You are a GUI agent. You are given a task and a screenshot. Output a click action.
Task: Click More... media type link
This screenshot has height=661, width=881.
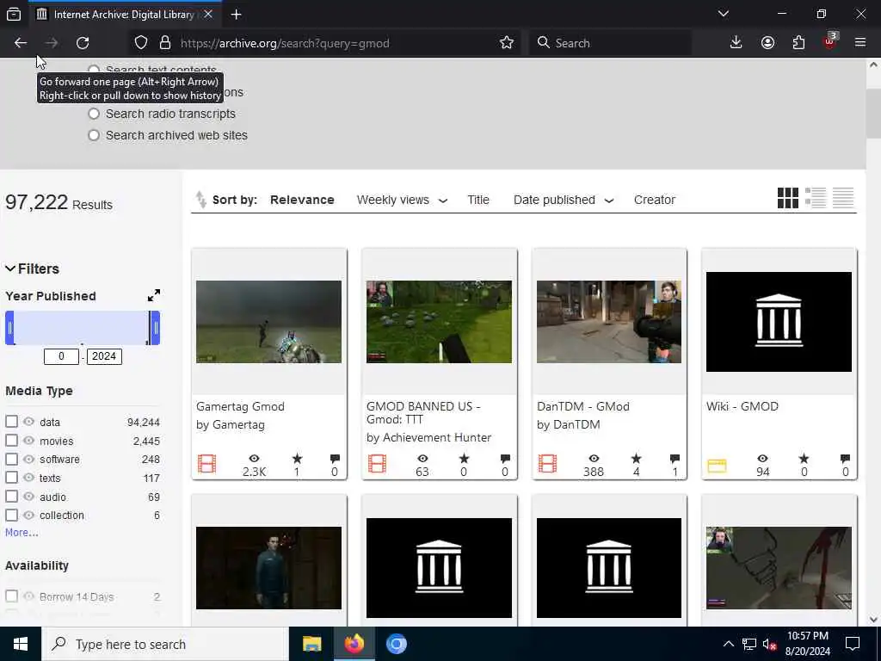tap(22, 532)
